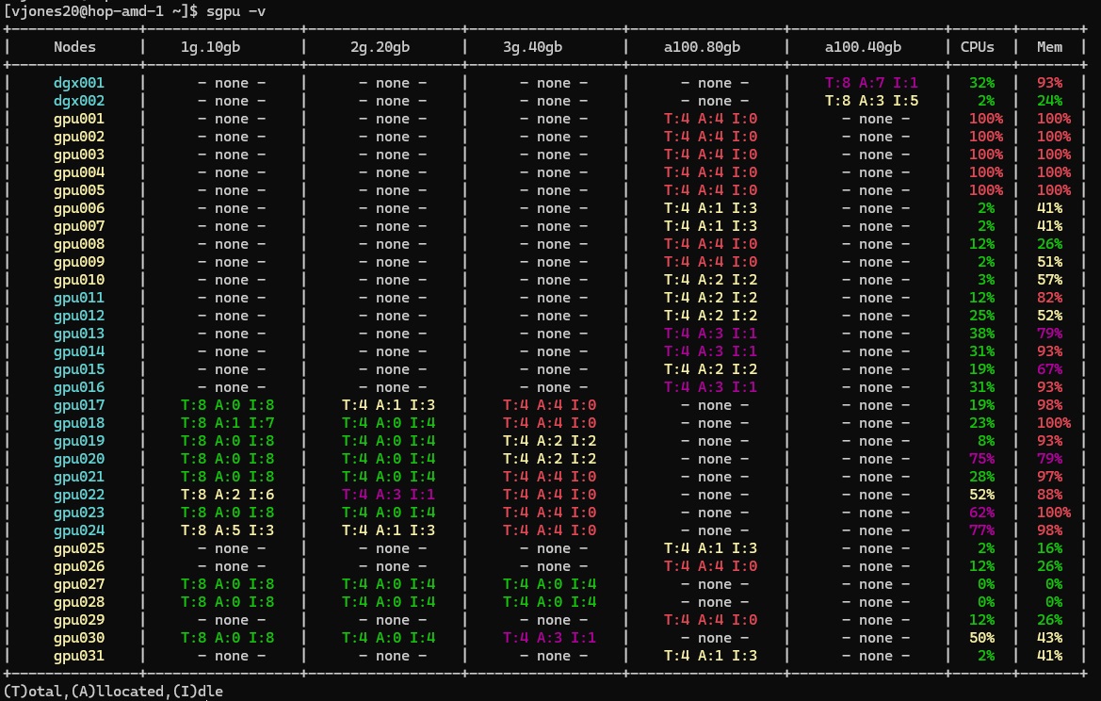Select gpu011's 82% memory value
This screenshot has width=1101, height=701.
(1050, 298)
